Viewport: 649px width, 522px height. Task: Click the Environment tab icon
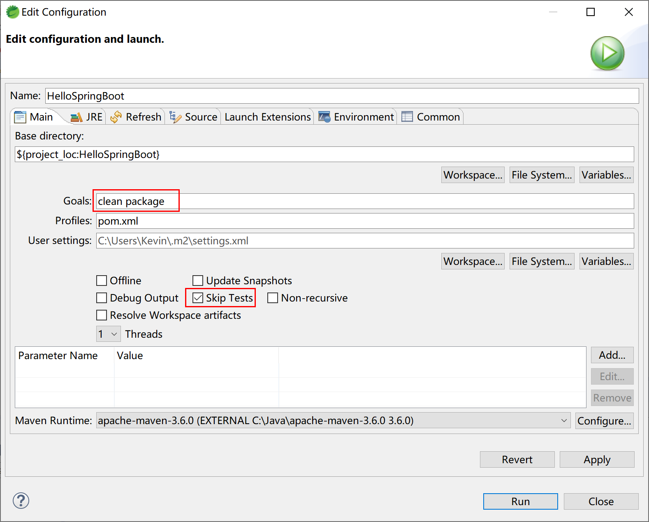tap(324, 117)
